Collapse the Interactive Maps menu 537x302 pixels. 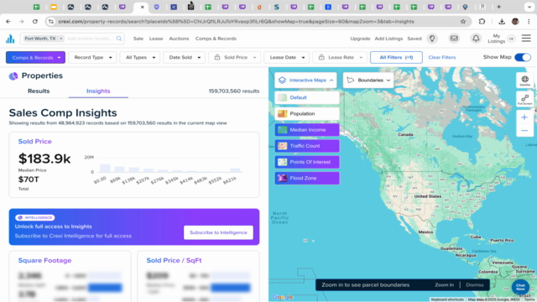click(x=305, y=81)
